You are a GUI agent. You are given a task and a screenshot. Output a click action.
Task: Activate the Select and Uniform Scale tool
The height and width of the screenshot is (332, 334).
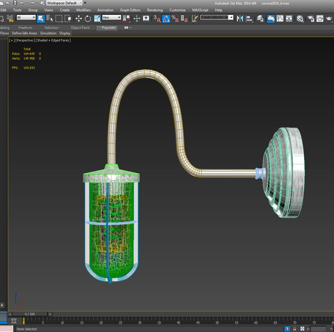[x=97, y=18]
